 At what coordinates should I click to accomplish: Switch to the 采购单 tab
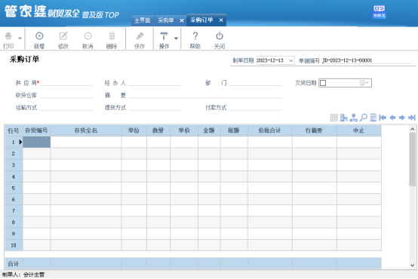pyautogui.click(x=166, y=20)
